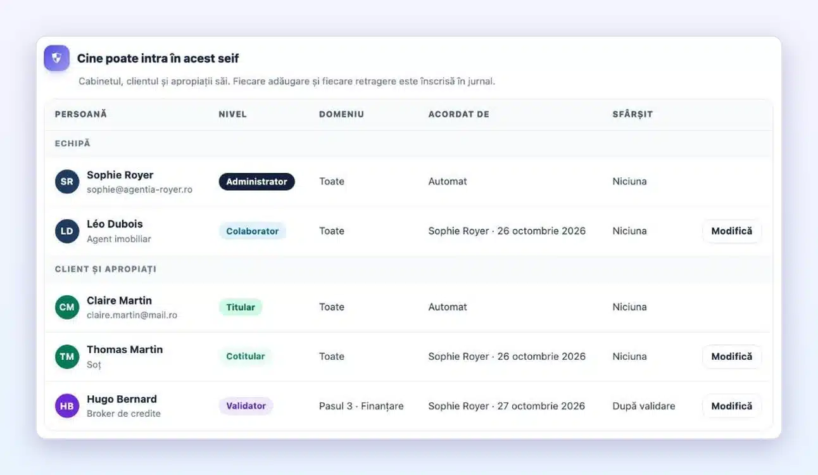Click Sophie Royer's SR avatar
Screen dimensions: 818x475
click(x=67, y=182)
